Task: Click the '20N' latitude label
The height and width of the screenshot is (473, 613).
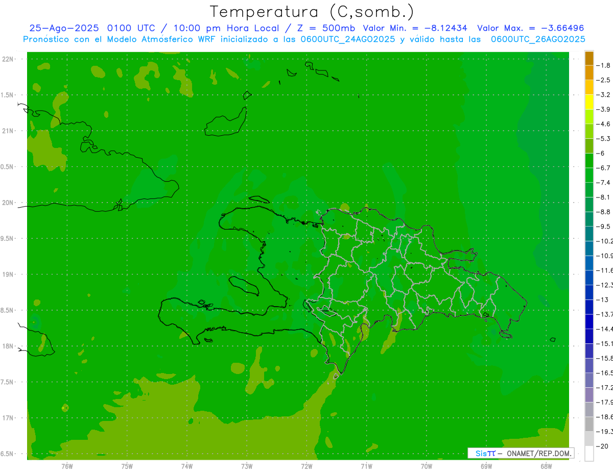Action: (8, 203)
